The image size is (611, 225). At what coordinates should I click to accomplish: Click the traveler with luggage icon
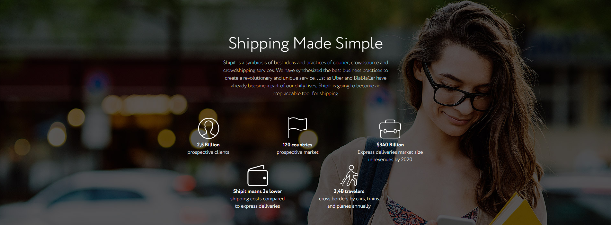pos(349,176)
